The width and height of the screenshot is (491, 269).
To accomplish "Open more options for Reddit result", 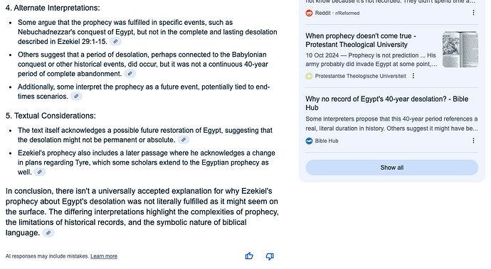I will click(473, 13).
